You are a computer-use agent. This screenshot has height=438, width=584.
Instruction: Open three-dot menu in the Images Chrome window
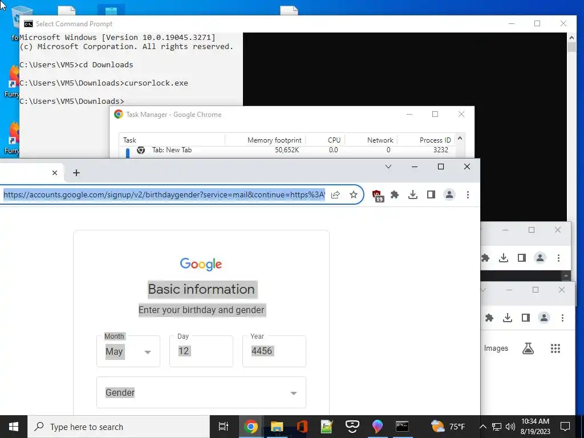pyautogui.click(x=562, y=318)
